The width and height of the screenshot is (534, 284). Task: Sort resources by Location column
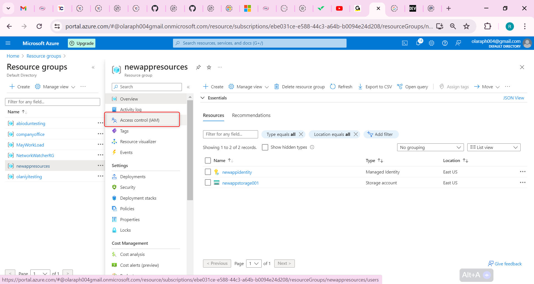456,160
